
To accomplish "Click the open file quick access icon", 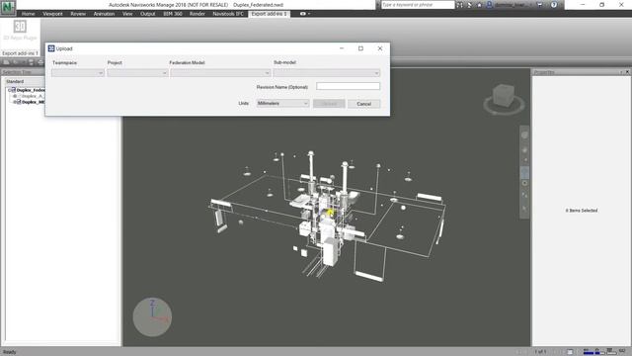I will coord(7,62).
